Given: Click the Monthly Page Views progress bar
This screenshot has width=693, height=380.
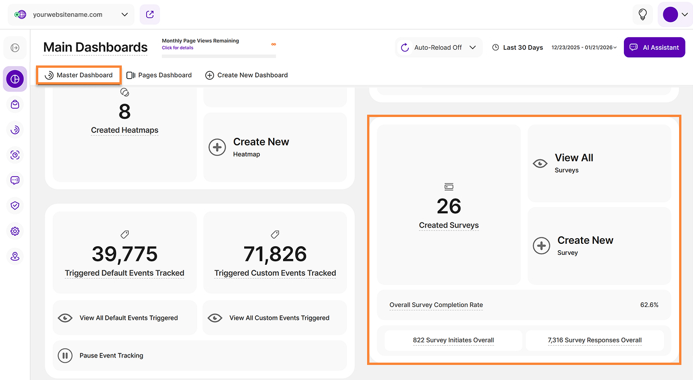Looking at the screenshot, I should click(219, 56).
